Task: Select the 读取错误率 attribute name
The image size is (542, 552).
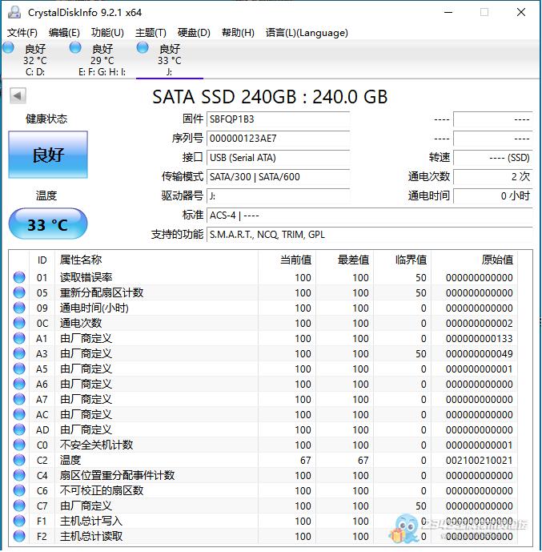Action: pyautogui.click(x=86, y=277)
